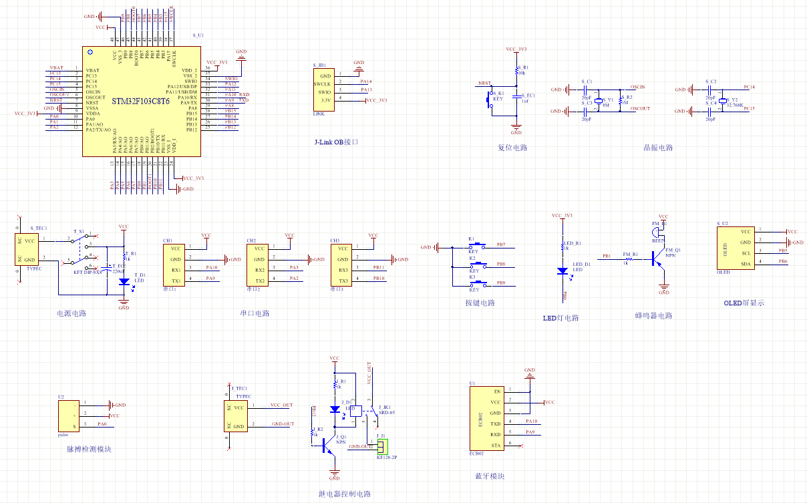Screen dimensions: 809x503
Task: Click the J_Q1 NPN relay transistor
Action: coord(329,446)
